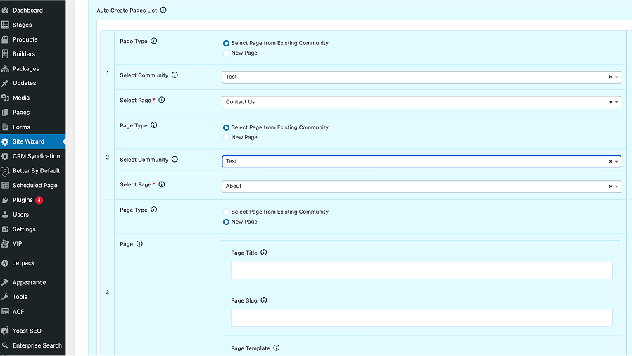The image size is (632, 356).
Task: Click info icon next to Page Slug
Action: click(x=264, y=300)
